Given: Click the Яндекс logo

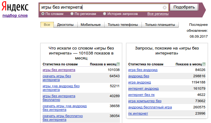Looking at the screenshot, I should pos(15,7).
